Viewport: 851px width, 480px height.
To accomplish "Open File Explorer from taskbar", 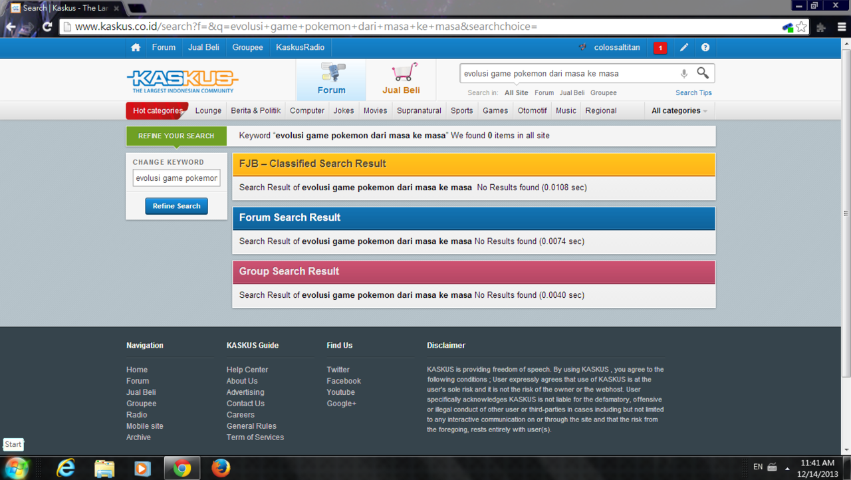I will (x=104, y=468).
